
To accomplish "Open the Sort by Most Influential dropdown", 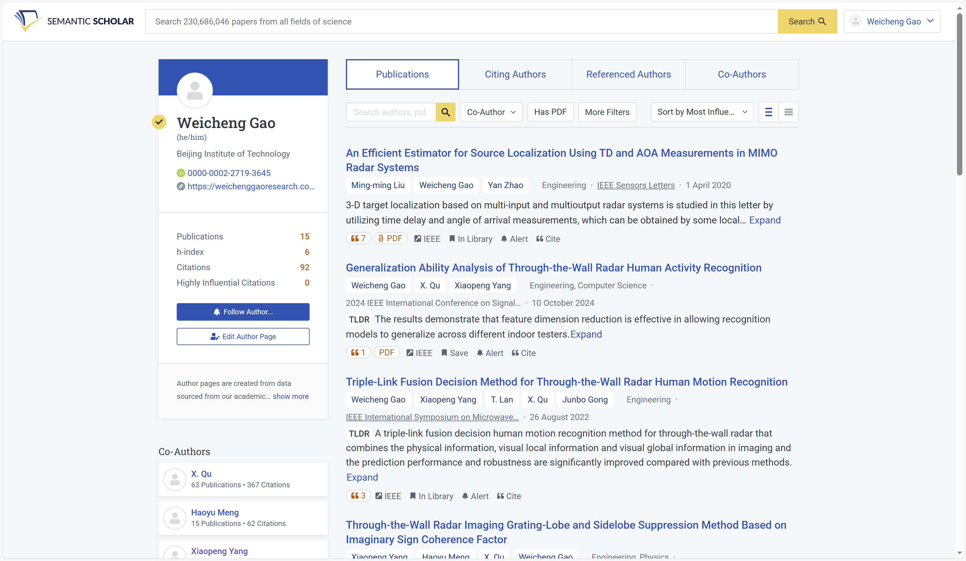I will pyautogui.click(x=701, y=112).
